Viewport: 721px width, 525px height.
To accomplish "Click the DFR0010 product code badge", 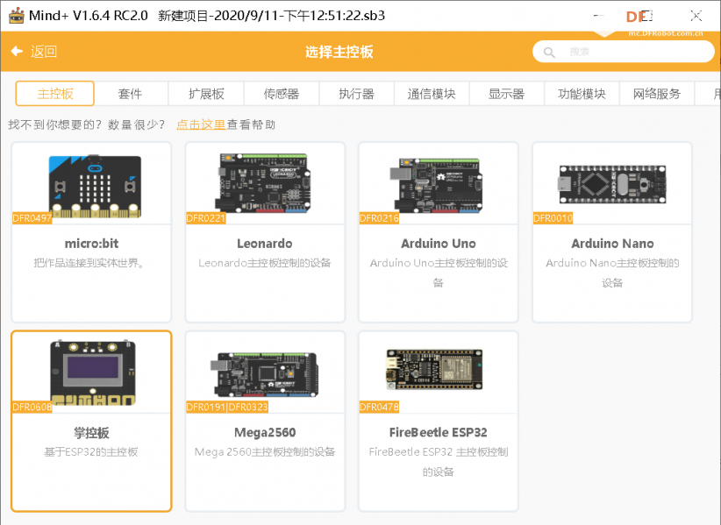I will (553, 218).
